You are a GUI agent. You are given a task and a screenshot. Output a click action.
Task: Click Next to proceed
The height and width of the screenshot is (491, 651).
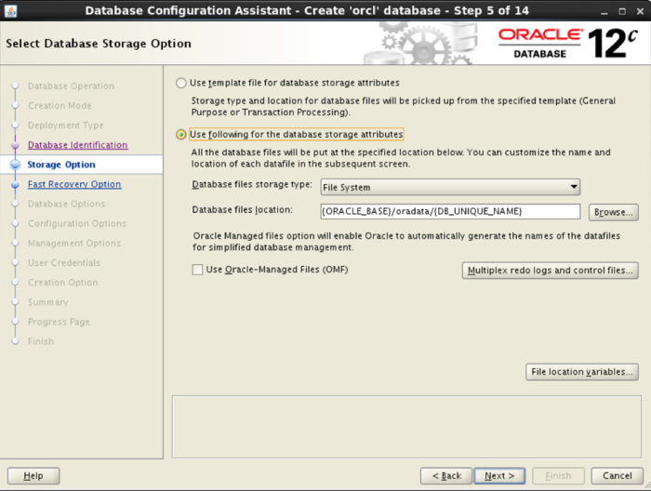(499, 475)
